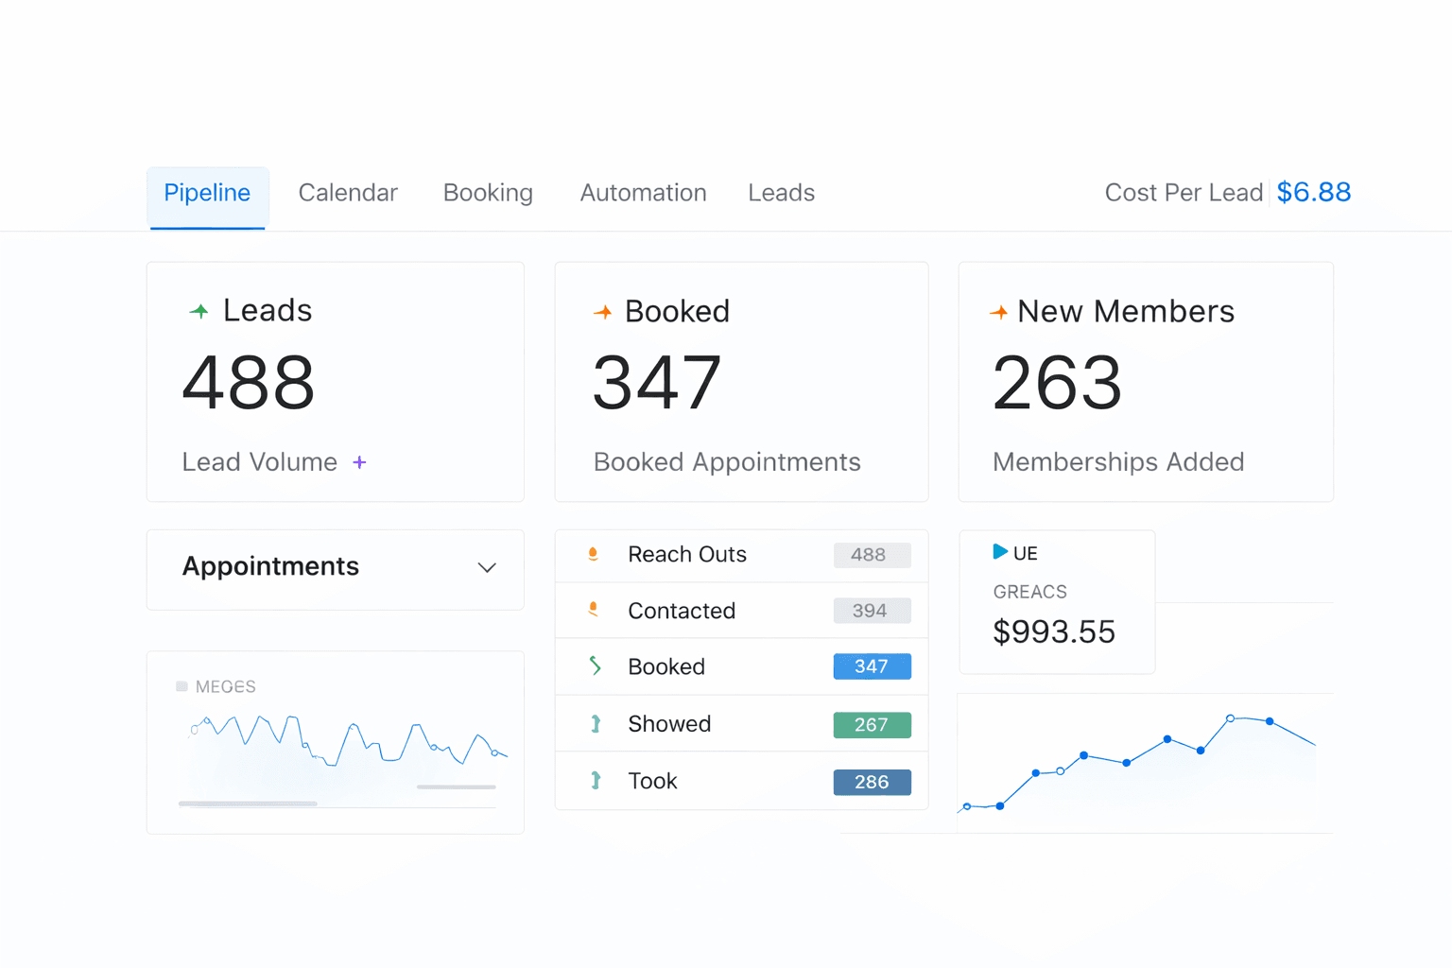
Task: Click the first hollow point on line chart
Action: [967, 806]
